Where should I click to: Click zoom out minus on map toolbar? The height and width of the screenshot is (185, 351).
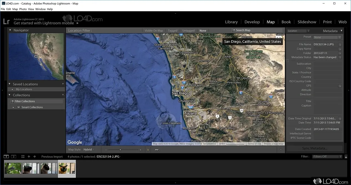(x=106, y=150)
